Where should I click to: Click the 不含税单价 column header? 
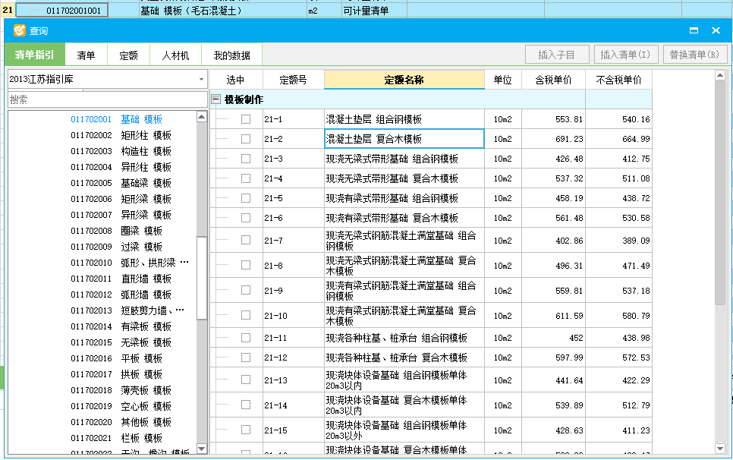click(x=618, y=80)
